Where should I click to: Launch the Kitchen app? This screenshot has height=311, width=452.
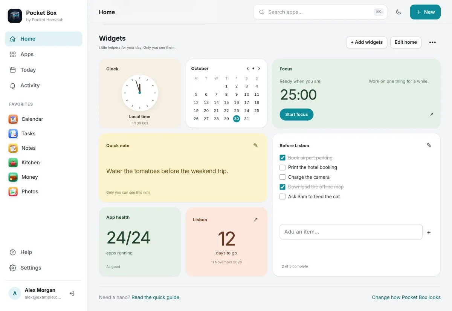coord(43,162)
